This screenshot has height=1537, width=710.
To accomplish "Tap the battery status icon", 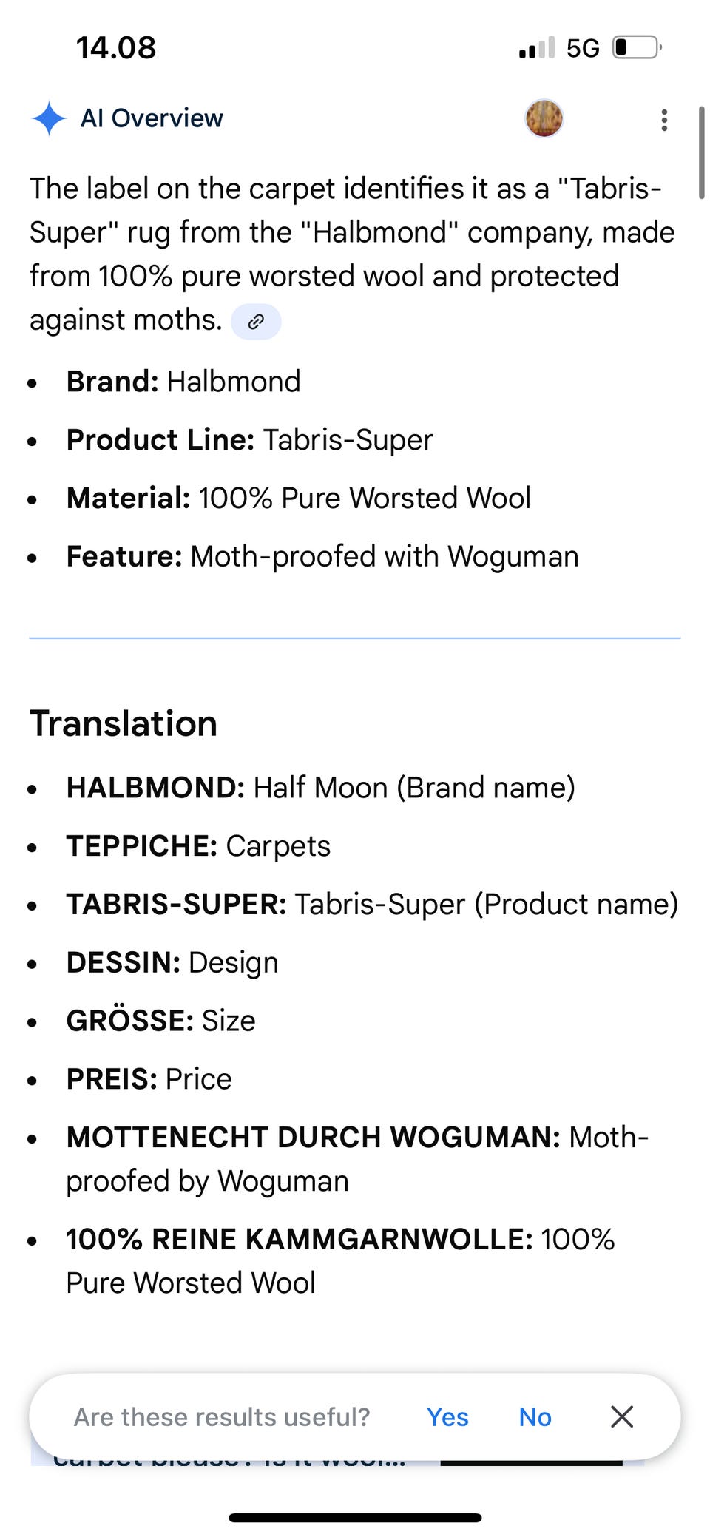I will pyautogui.click(x=636, y=48).
